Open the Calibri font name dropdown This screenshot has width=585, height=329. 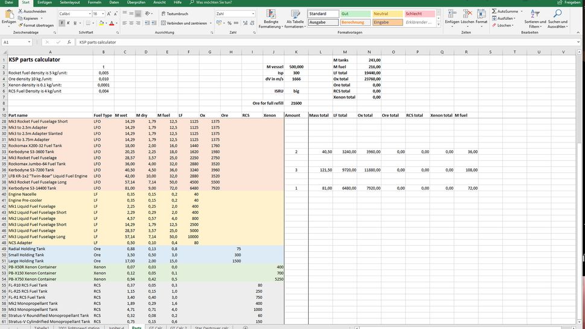coord(89,14)
